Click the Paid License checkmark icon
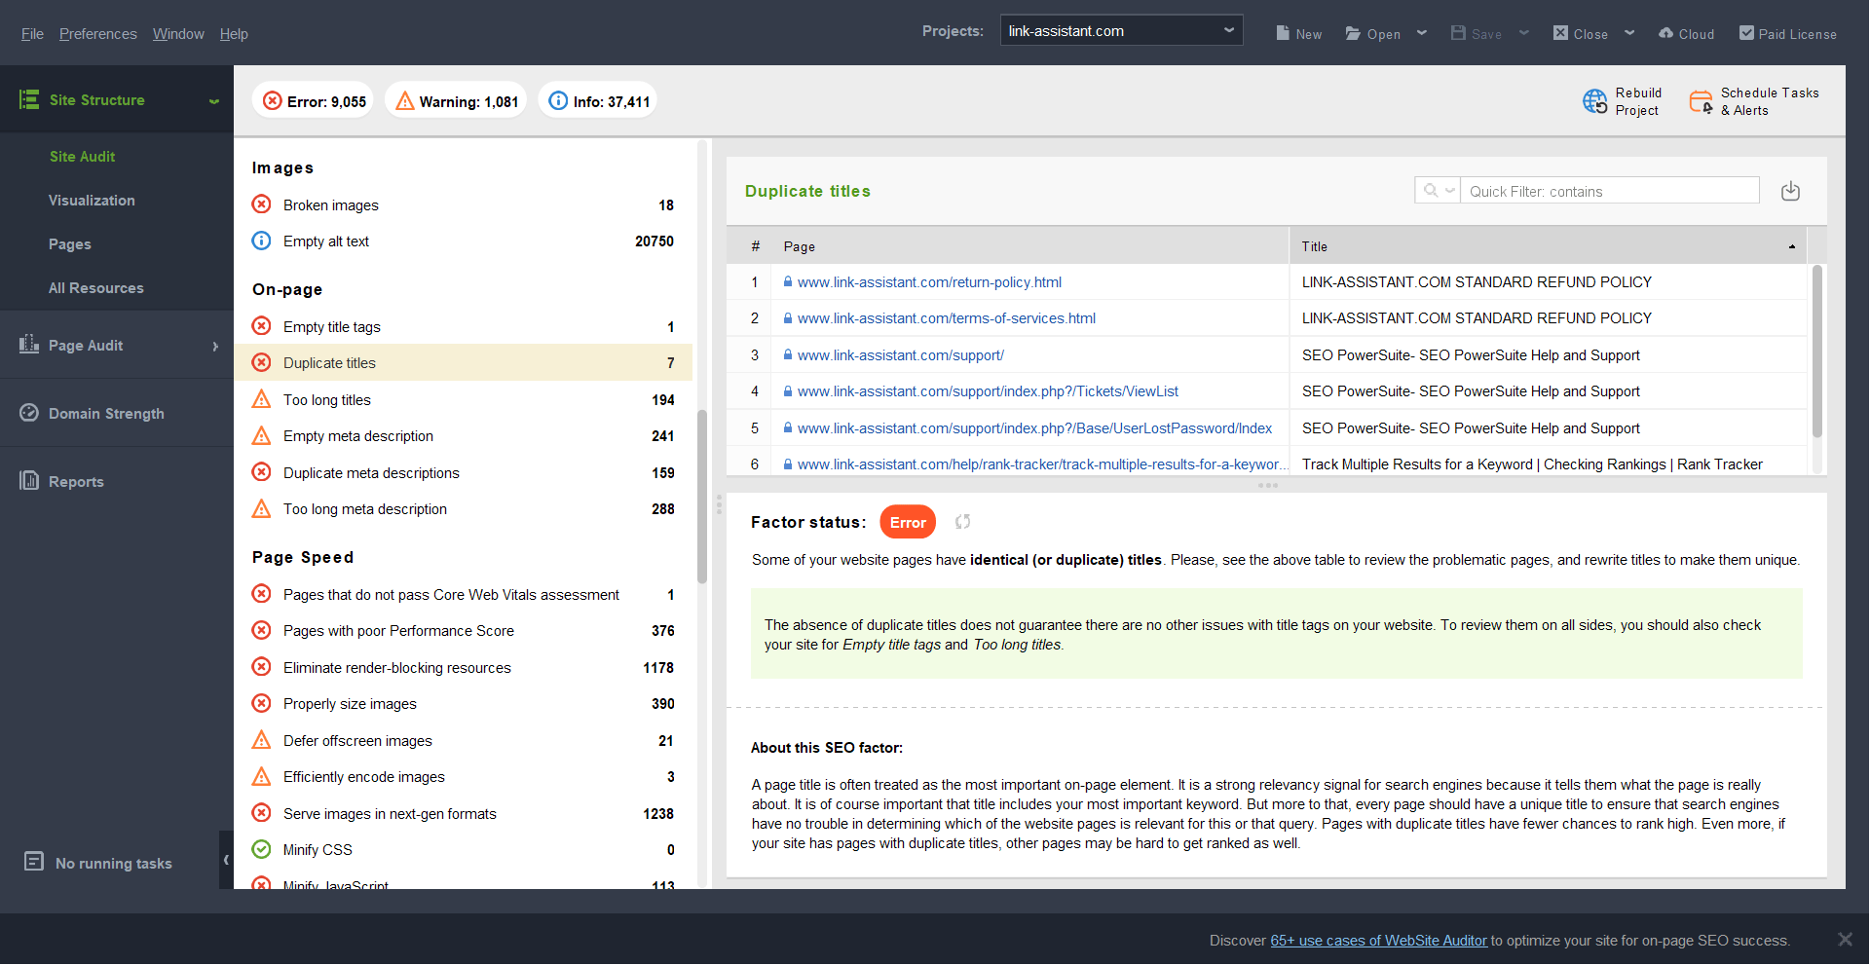Viewport: 1870px width, 965px height. (1746, 33)
